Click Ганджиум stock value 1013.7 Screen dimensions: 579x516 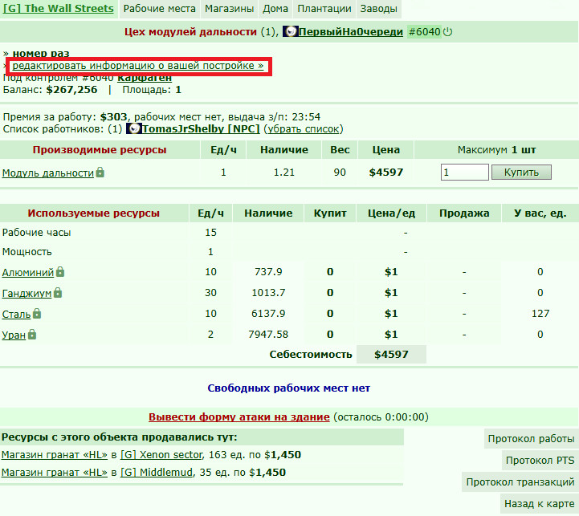[268, 293]
